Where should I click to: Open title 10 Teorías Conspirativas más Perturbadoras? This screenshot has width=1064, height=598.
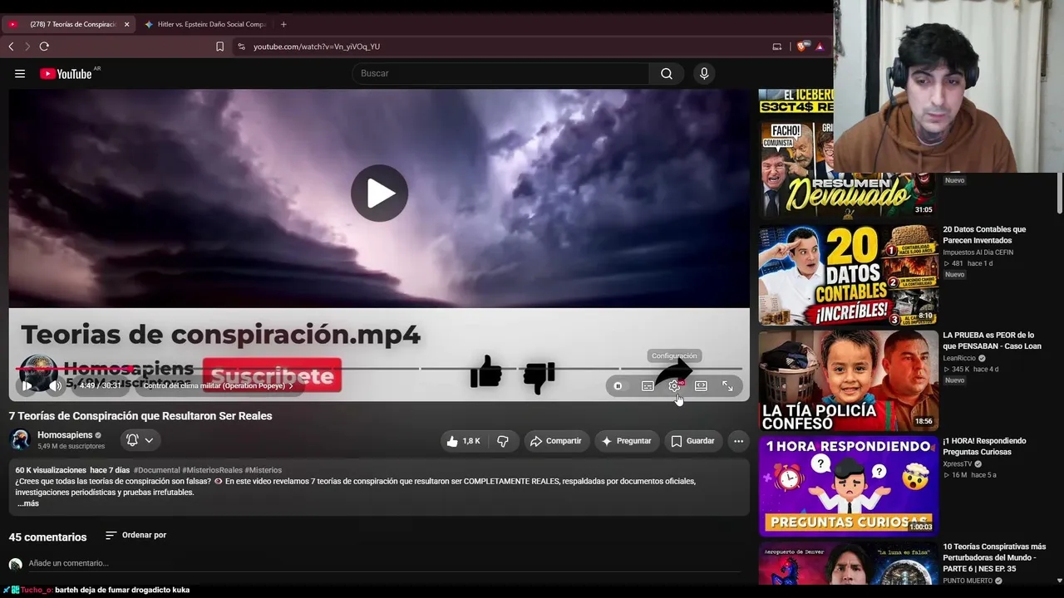(x=994, y=557)
